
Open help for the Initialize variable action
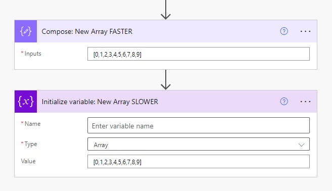(284, 102)
